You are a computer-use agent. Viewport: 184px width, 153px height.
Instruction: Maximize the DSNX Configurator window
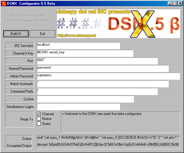click(175, 3)
